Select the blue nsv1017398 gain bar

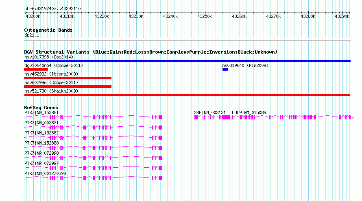(187, 61)
